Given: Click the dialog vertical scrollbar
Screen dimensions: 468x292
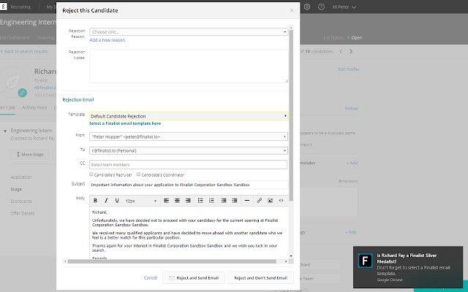Looking at the screenshot, I should tap(291, 115).
